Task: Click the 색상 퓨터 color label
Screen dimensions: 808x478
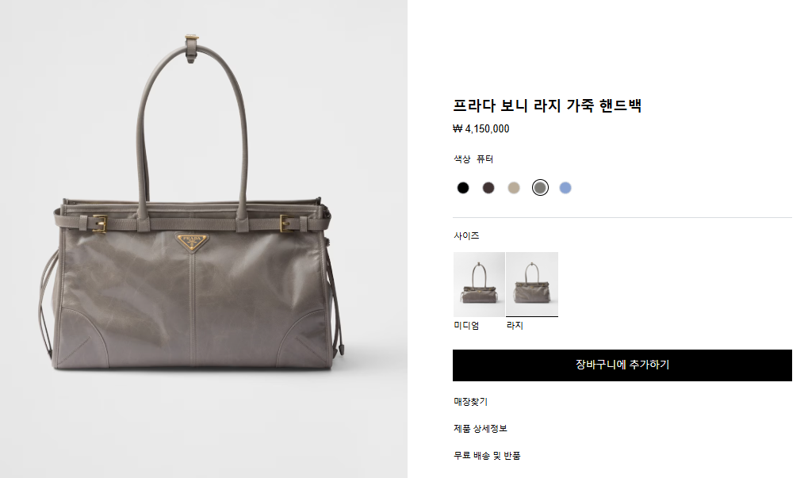Action: 473,159
